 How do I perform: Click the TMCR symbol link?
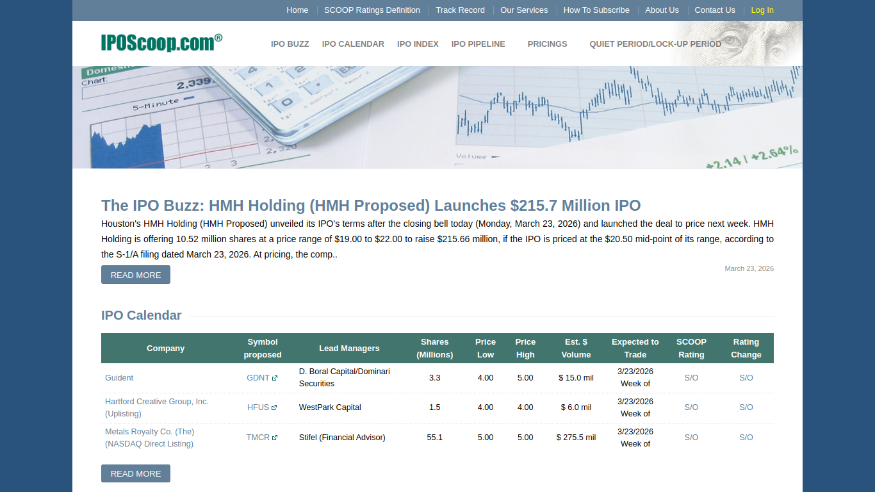258,438
